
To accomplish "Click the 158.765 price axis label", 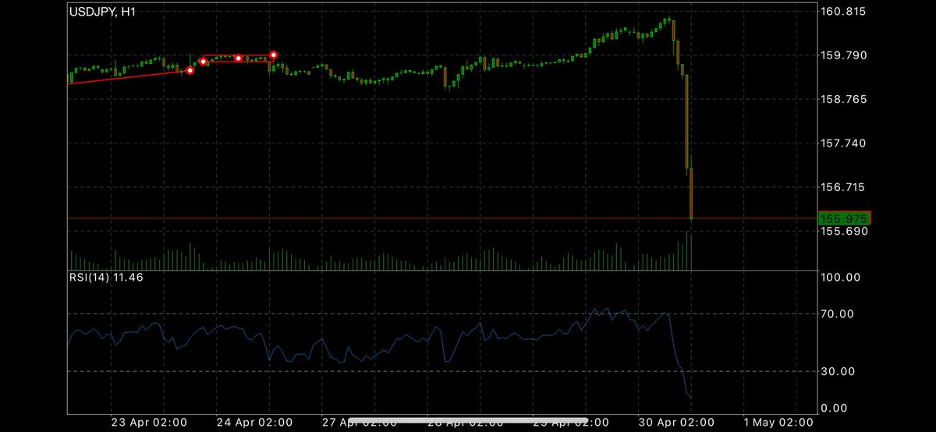I will [845, 99].
